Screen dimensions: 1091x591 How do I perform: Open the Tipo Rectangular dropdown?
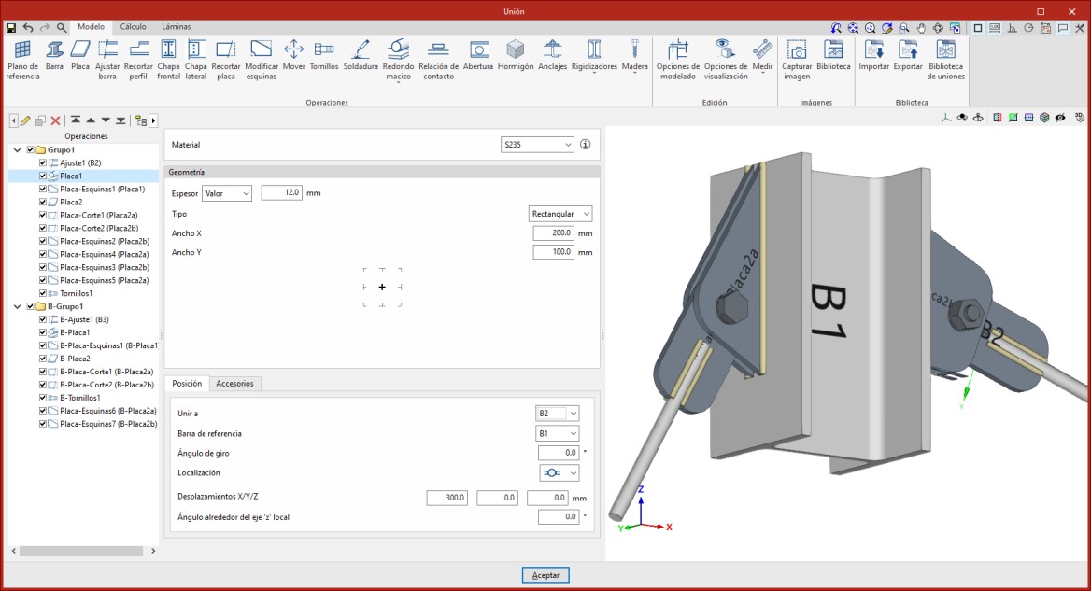coord(560,214)
